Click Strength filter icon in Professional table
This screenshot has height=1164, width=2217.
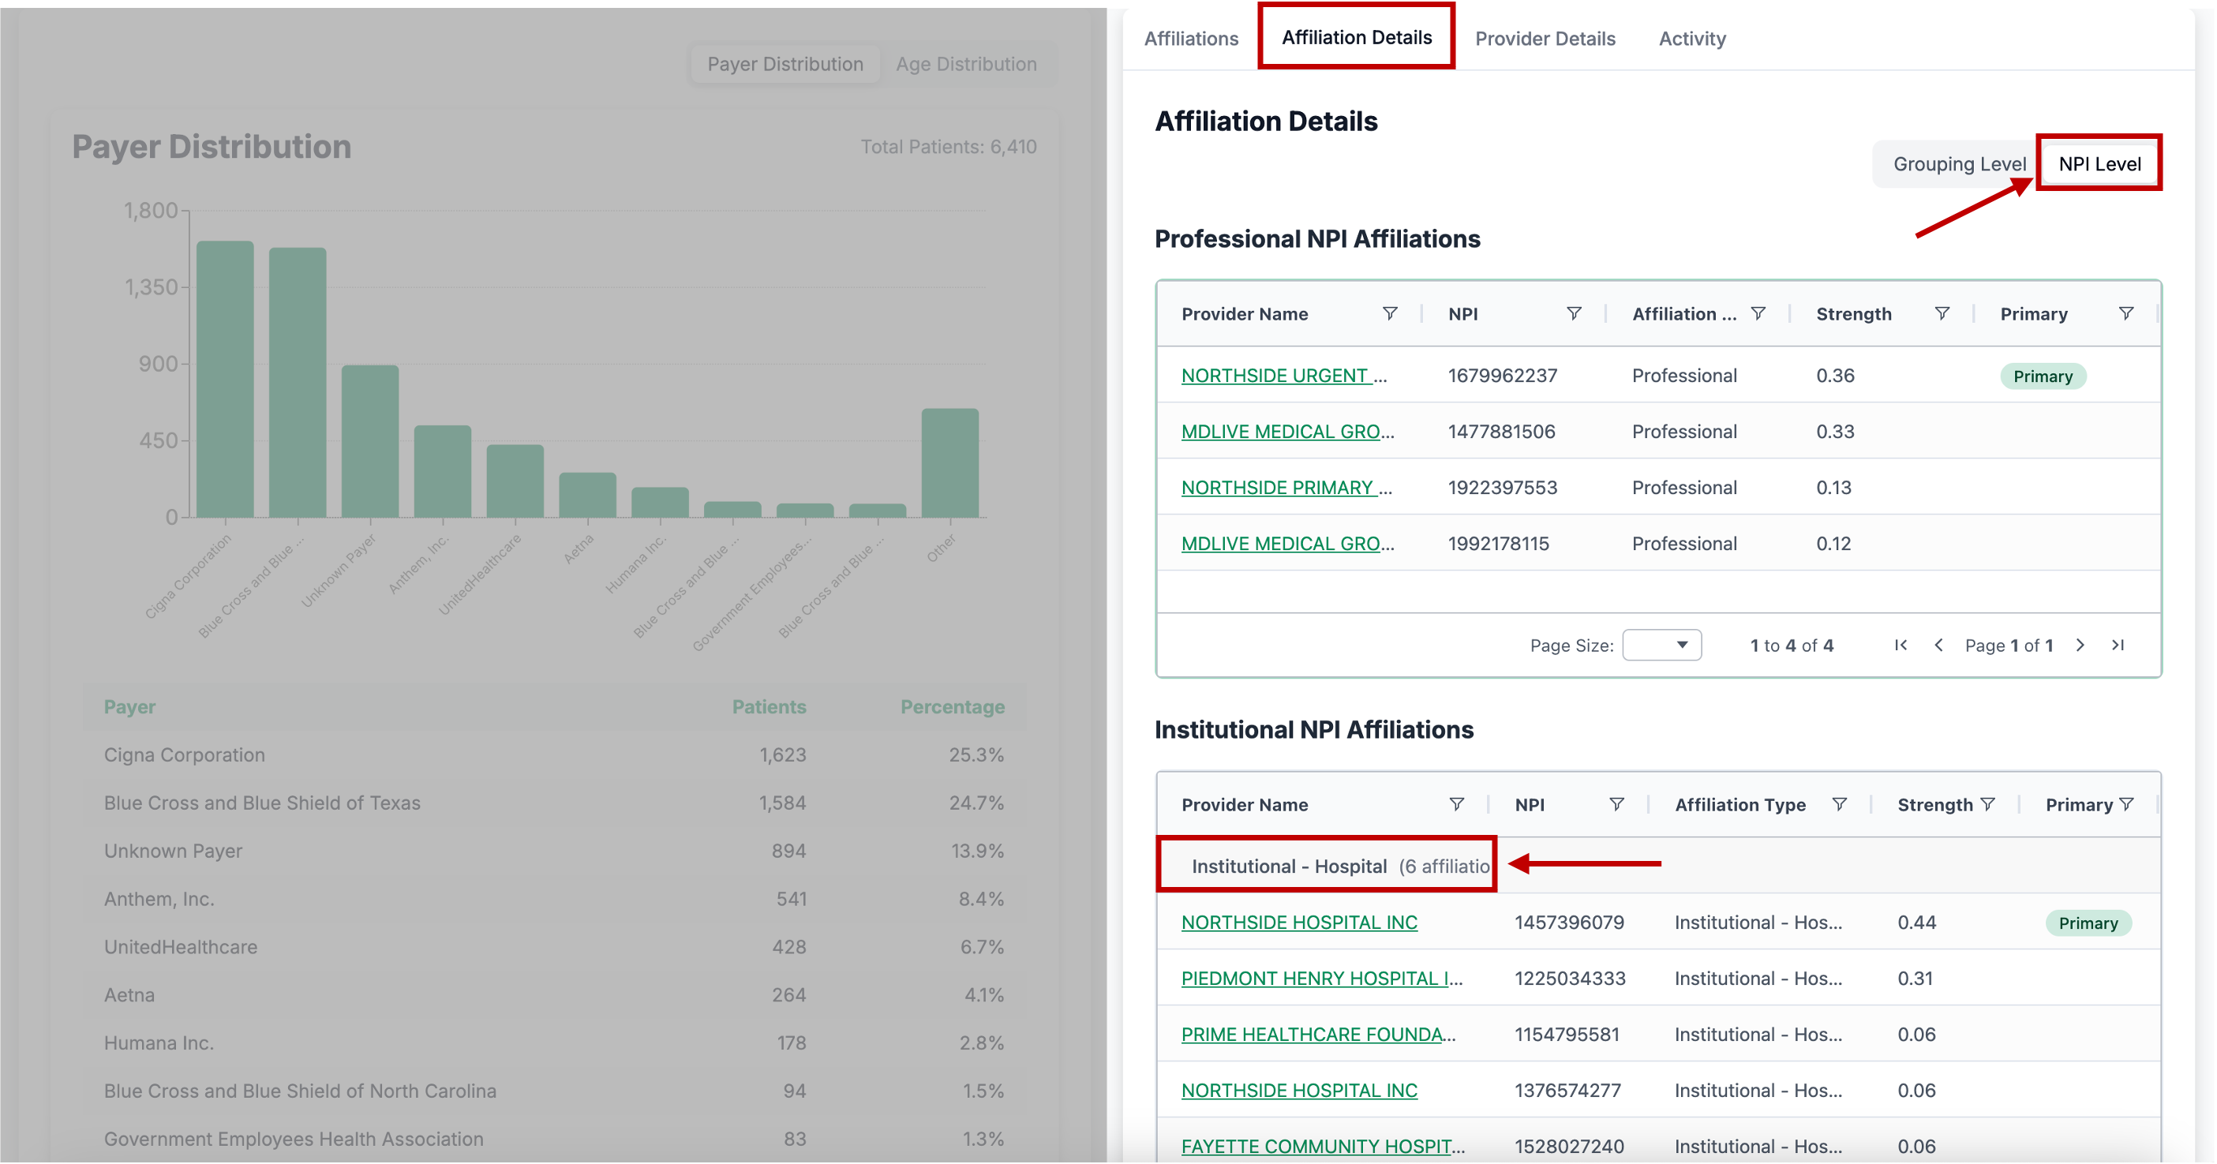click(x=1942, y=313)
